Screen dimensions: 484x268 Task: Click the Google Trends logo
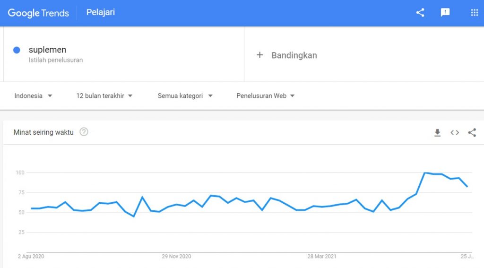click(x=38, y=13)
